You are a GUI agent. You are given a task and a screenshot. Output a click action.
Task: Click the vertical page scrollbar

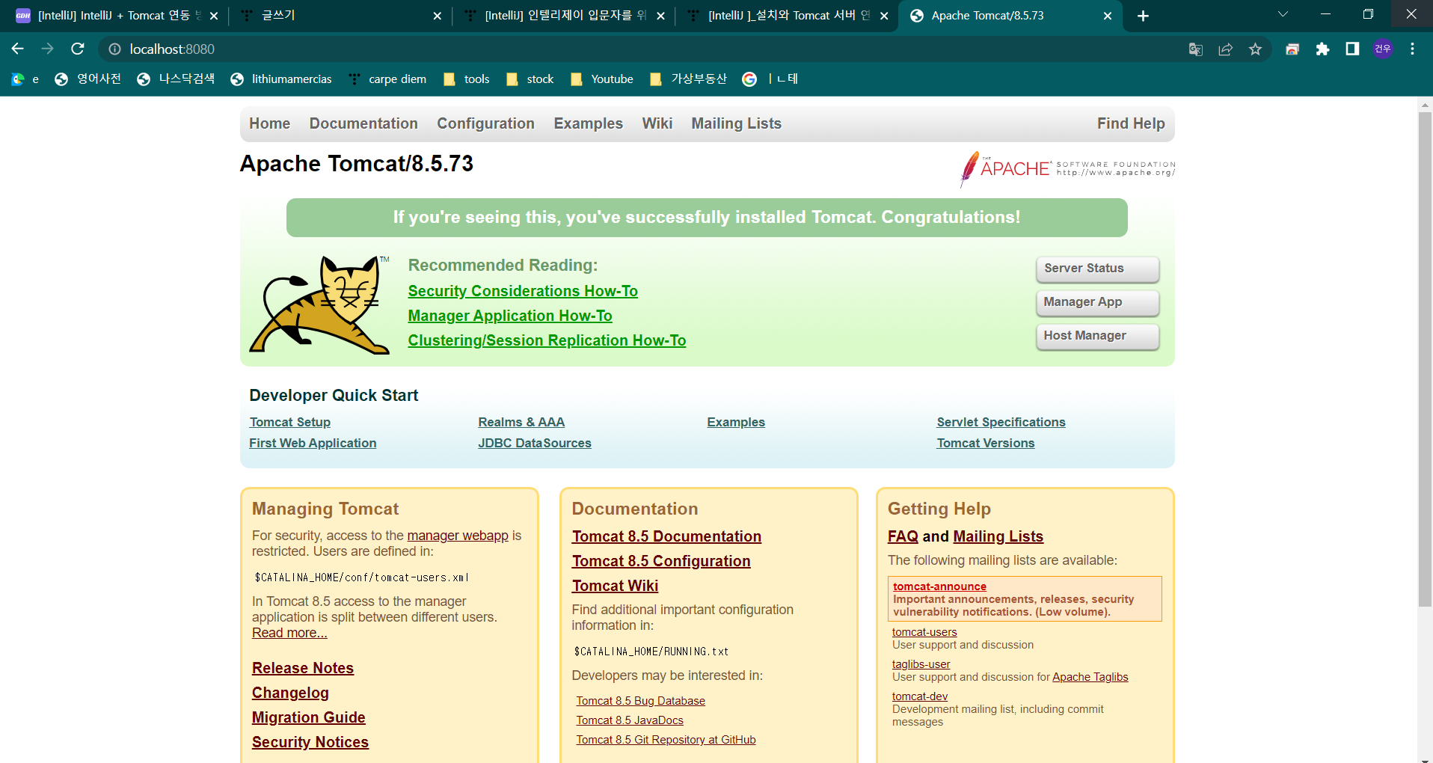click(x=1425, y=359)
